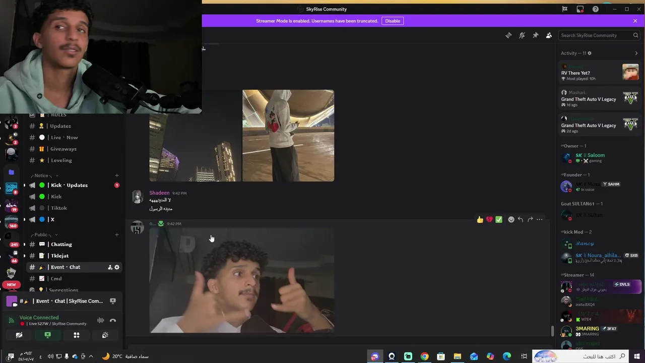Open the Kick announcement channel
Screen dimensions: 645x363
(x=74, y=197)
